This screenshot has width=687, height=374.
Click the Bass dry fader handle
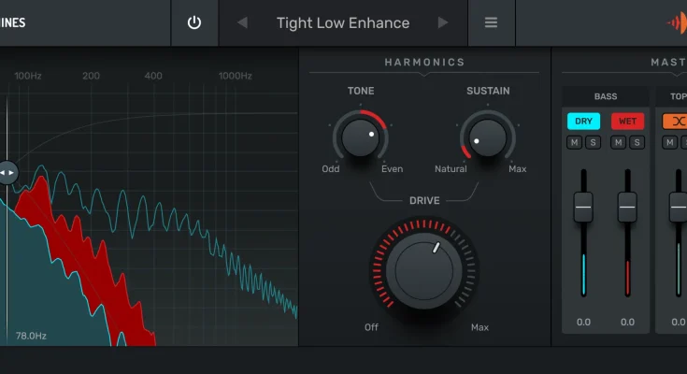tap(583, 206)
